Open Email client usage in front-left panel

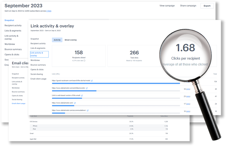point(19,103)
